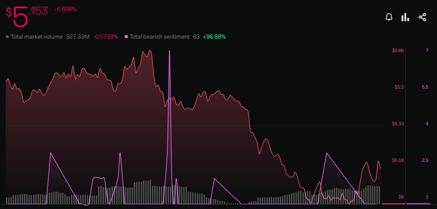This screenshot has height=209, width=437.
Task: Click the pink bearish sentiment legend dot
Action: click(x=126, y=37)
